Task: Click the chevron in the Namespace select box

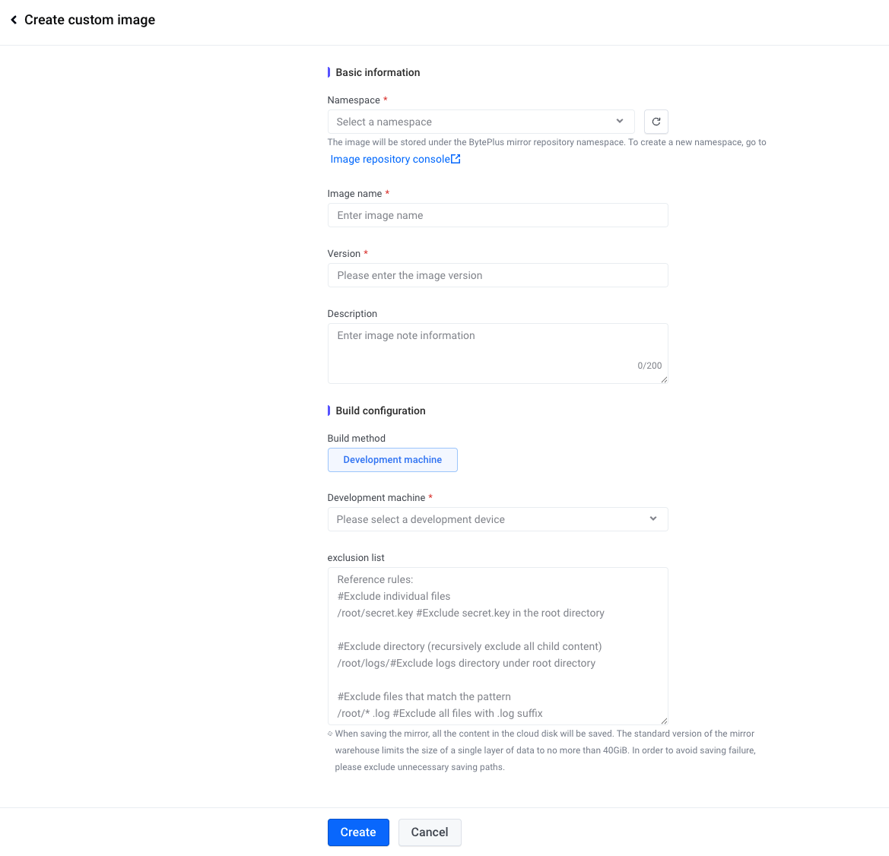Action: point(620,122)
